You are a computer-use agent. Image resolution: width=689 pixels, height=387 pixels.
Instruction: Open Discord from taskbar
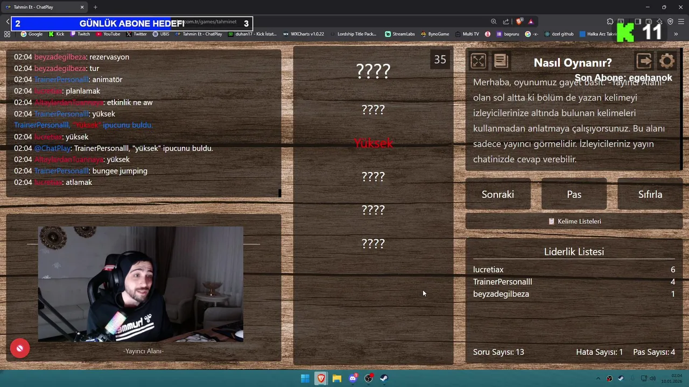click(353, 378)
